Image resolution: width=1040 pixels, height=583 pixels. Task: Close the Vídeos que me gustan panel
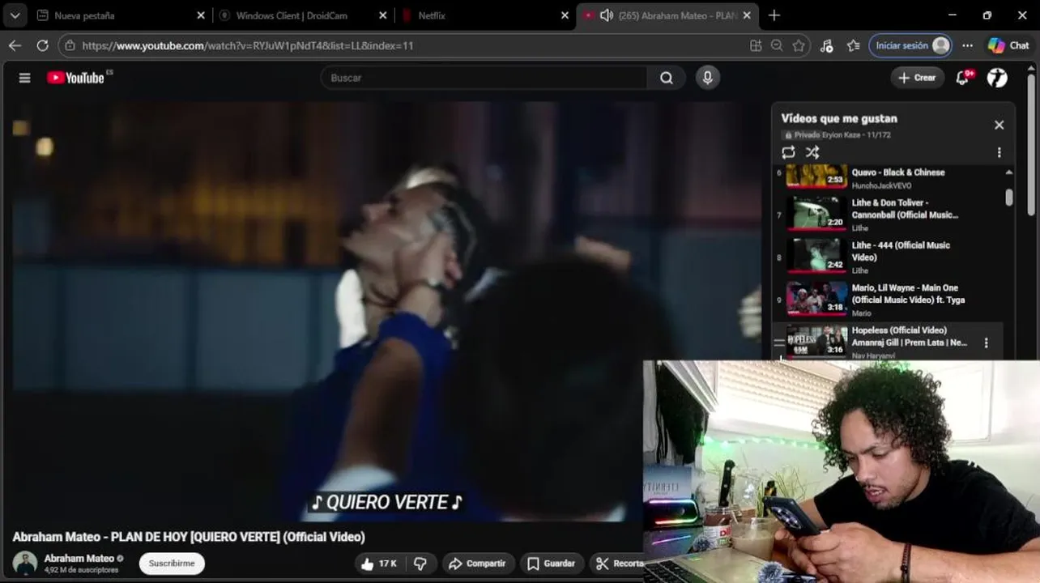(999, 125)
